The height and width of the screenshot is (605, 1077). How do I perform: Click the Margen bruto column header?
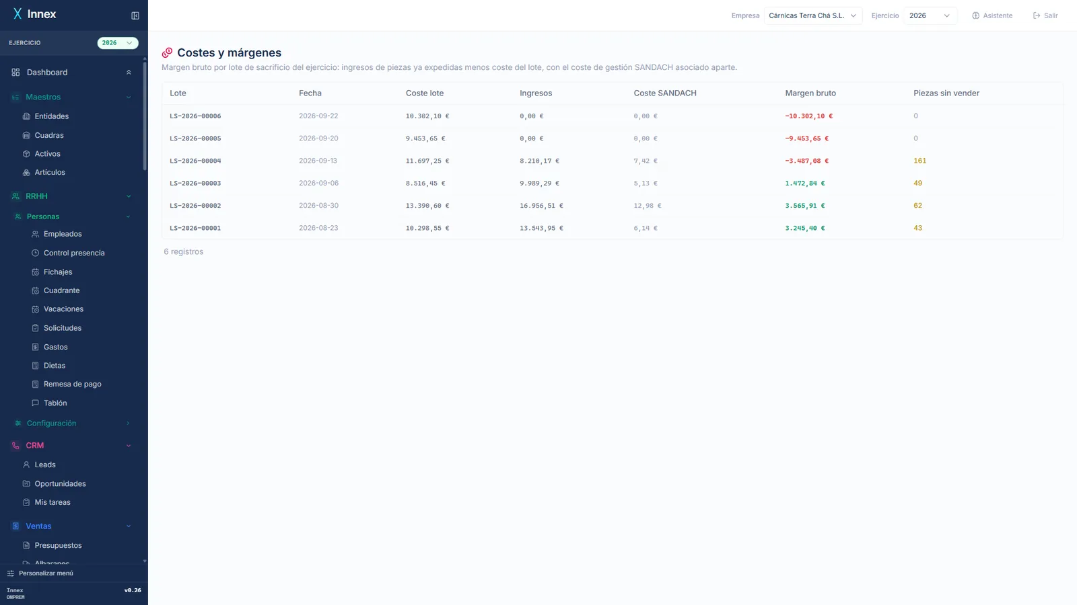click(x=810, y=93)
